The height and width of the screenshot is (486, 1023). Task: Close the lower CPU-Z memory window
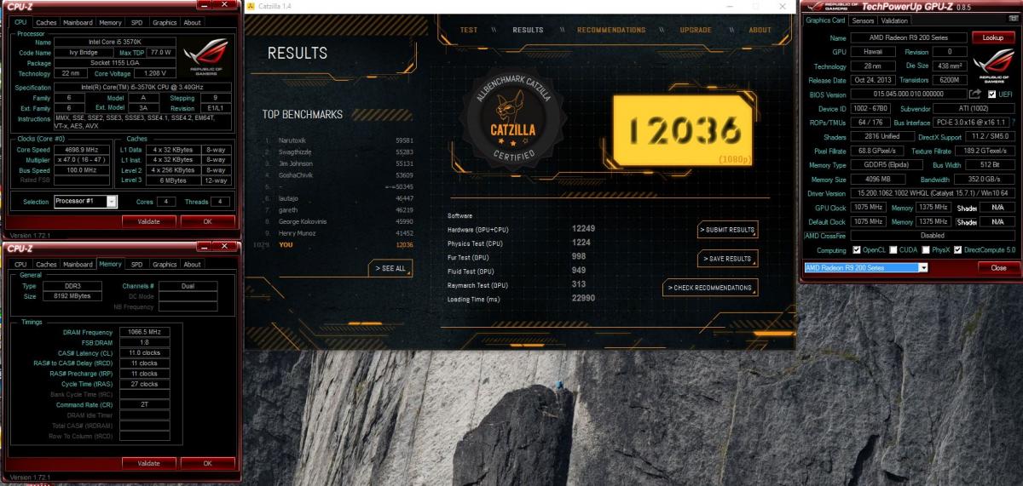click(x=223, y=247)
